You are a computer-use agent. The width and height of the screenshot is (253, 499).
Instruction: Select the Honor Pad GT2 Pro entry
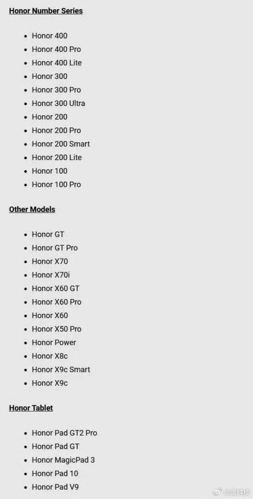(64, 433)
